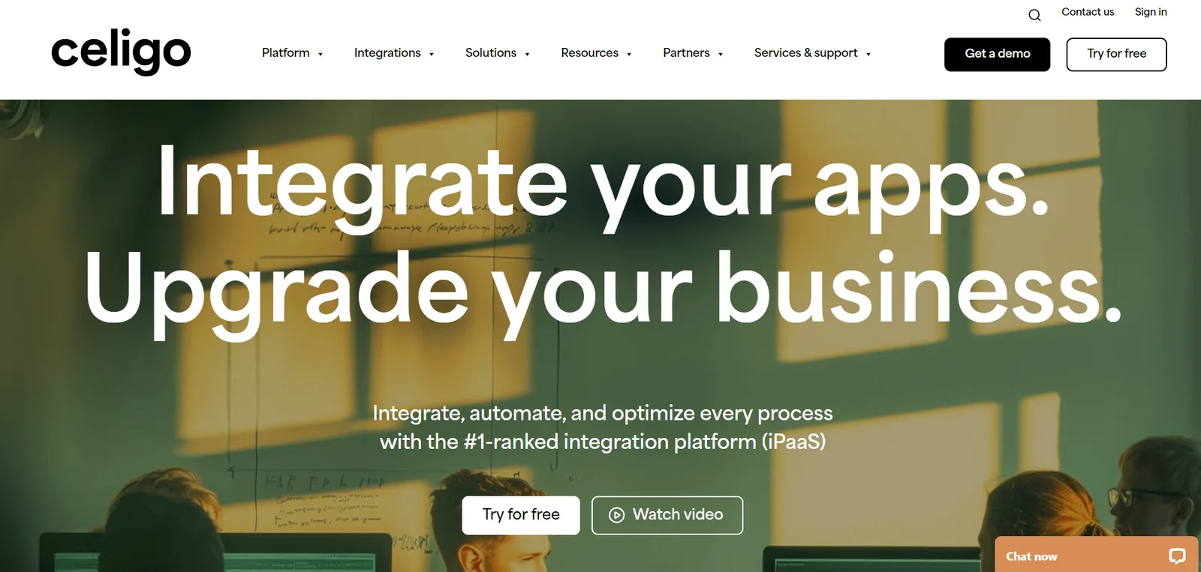
Task: Open the Platform menu
Action: [x=286, y=53]
